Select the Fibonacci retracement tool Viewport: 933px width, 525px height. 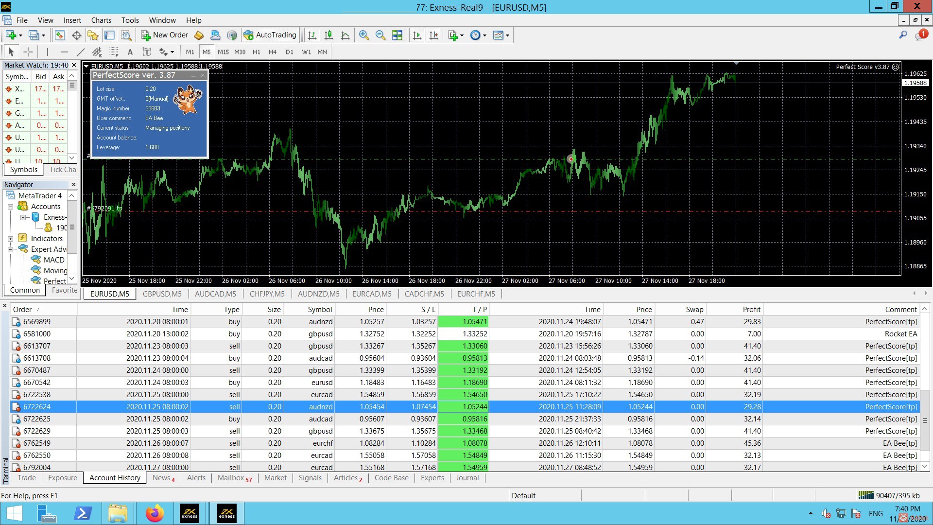[x=114, y=52]
